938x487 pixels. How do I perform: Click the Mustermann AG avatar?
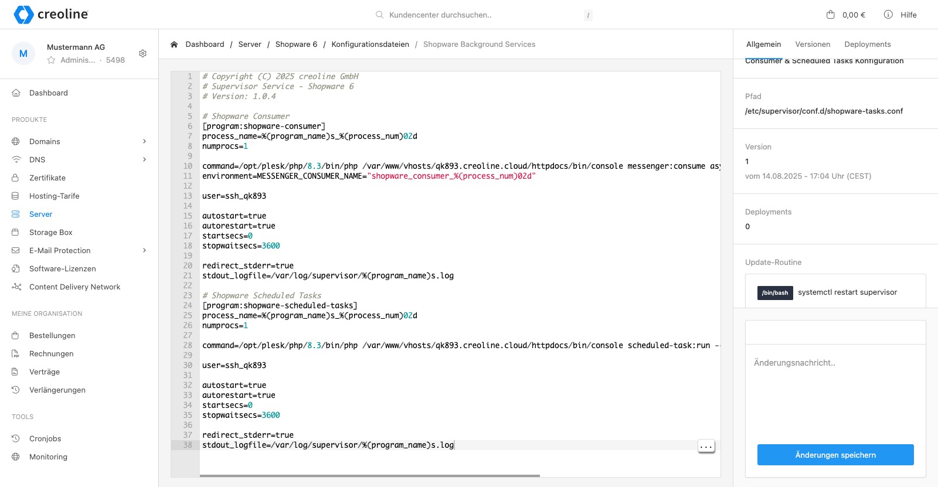coord(23,53)
